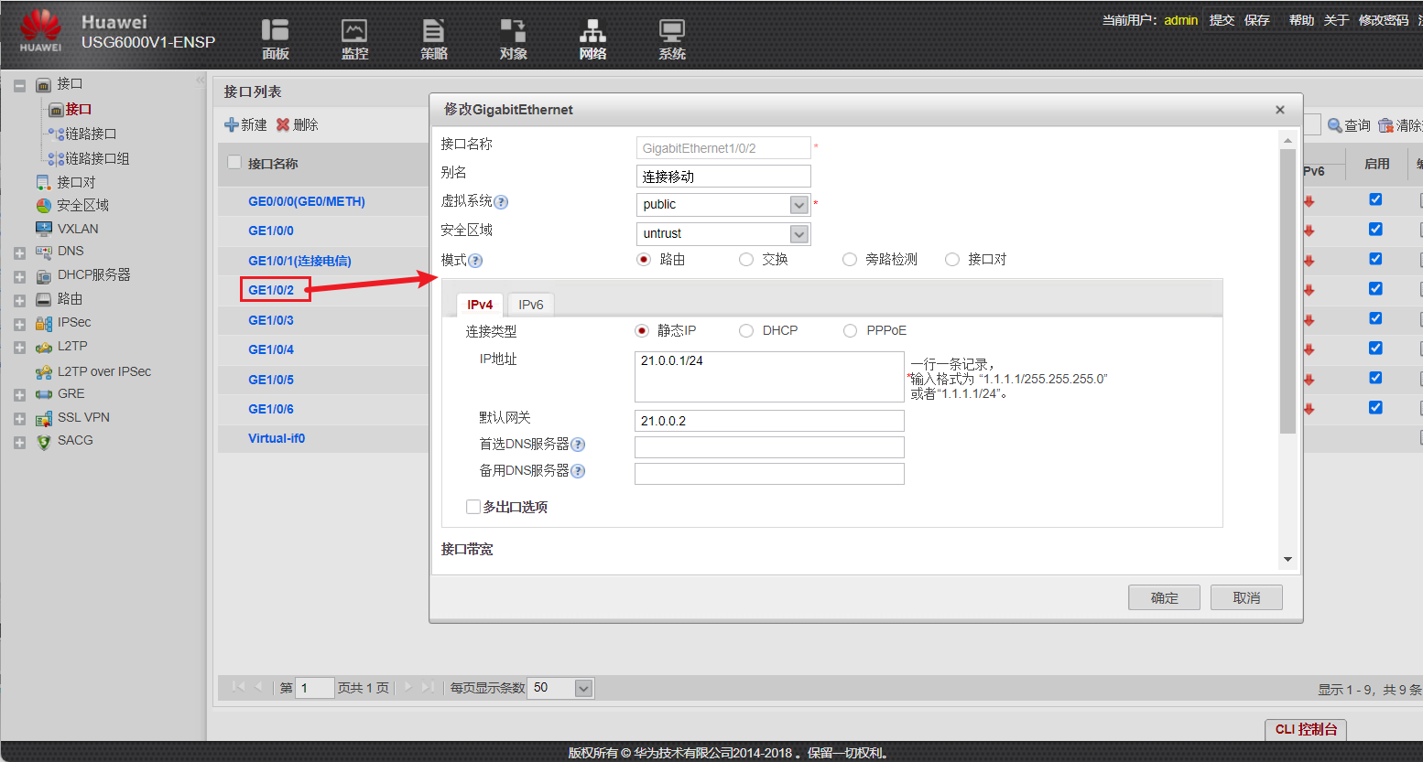Click the 别名 input field
This screenshot has width=1423, height=762.
tap(723, 176)
